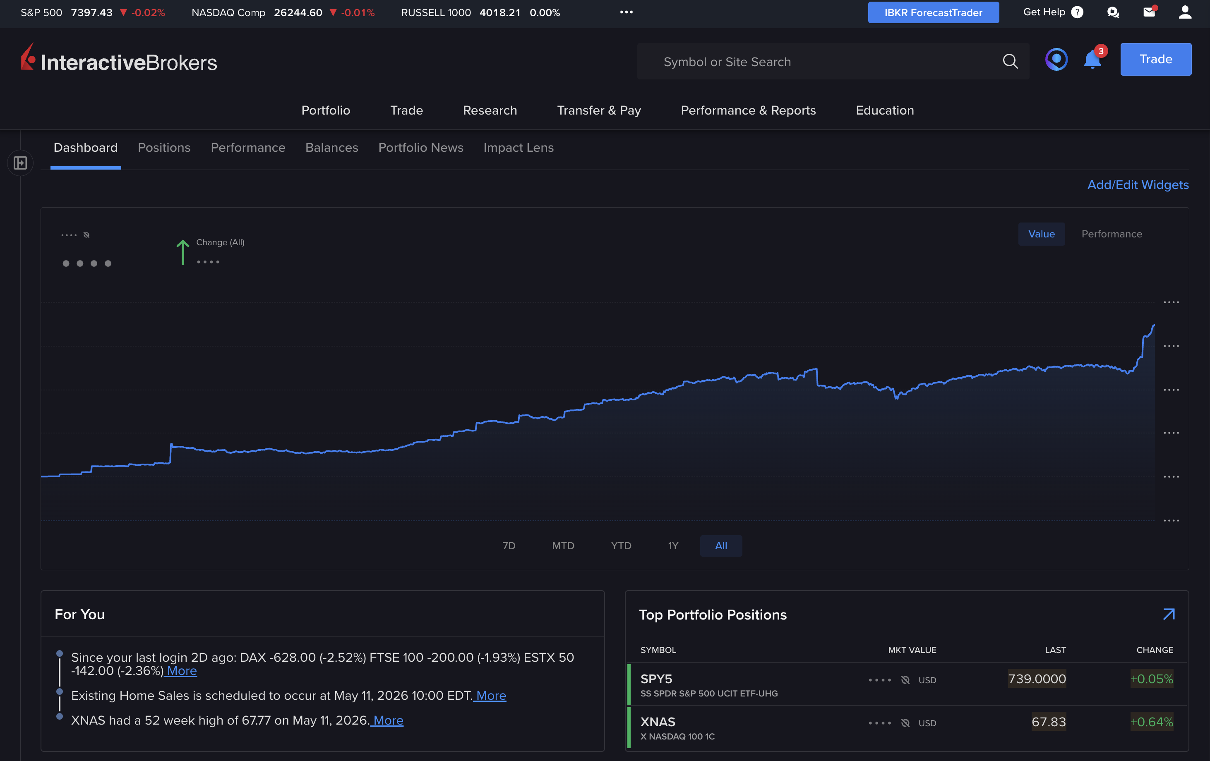
Task: Open the notifications bell
Action: pyautogui.click(x=1092, y=60)
